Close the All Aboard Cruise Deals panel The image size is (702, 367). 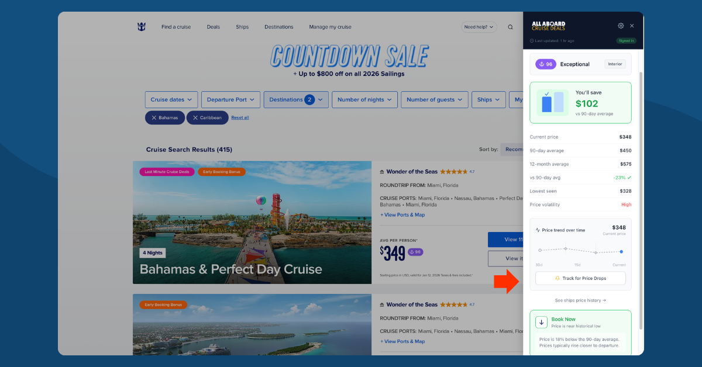632,26
